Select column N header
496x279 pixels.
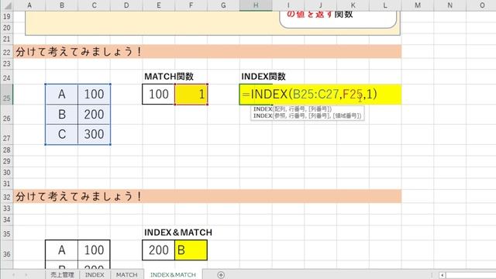pyautogui.click(x=449, y=5)
